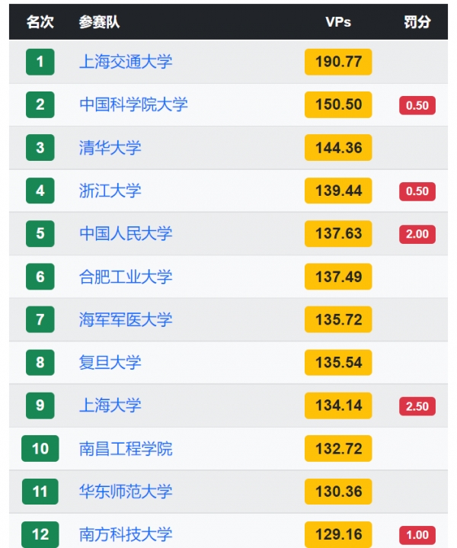This screenshot has height=548, width=457.
Task: Open the 上海大学 team link
Action: point(110,405)
